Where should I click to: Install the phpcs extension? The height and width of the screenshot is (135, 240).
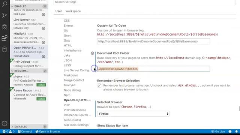pyautogui.click(x=41, y=85)
